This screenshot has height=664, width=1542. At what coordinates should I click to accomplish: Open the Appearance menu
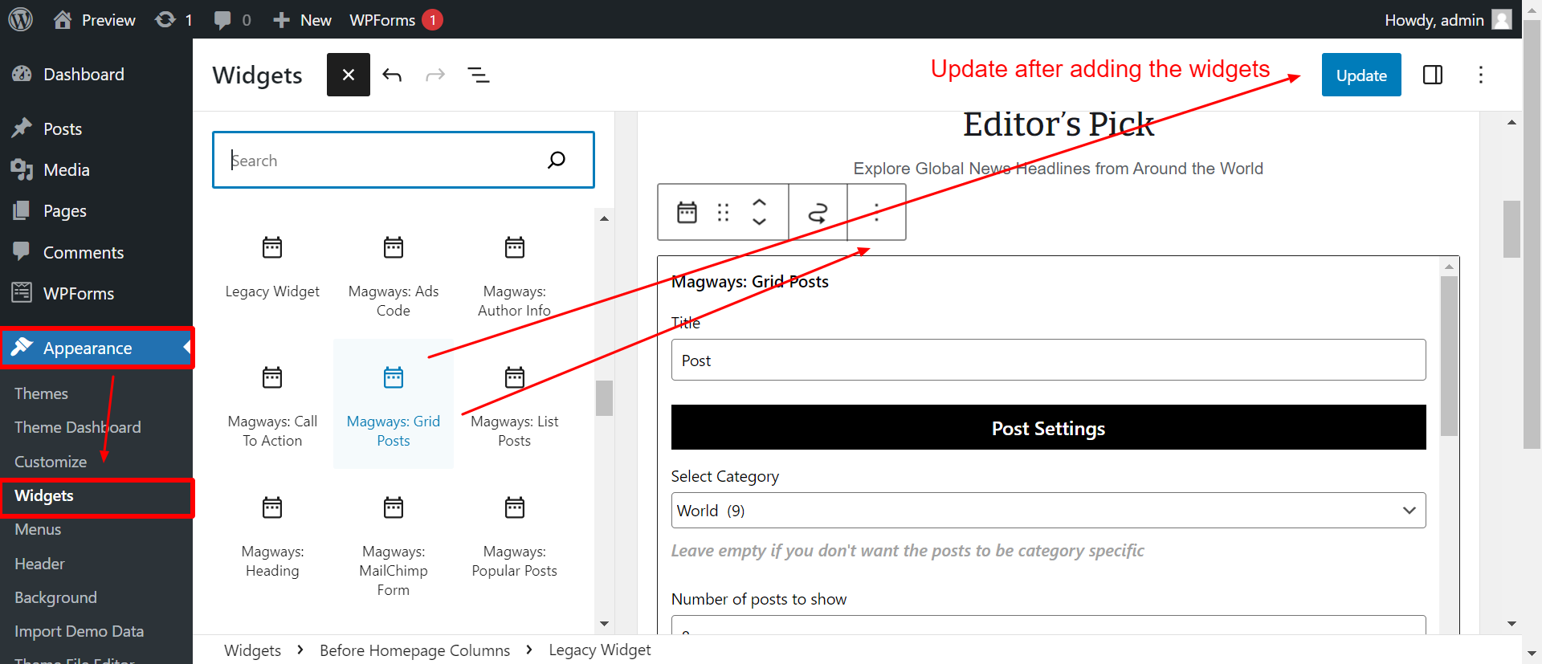[96, 348]
